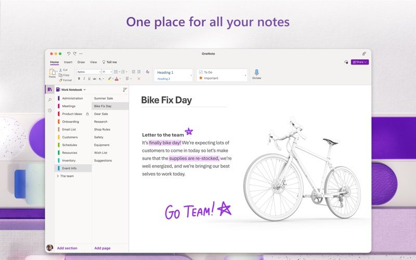Open the highlight color dropdown arrow
The image size is (416, 260).
[x=113, y=79]
